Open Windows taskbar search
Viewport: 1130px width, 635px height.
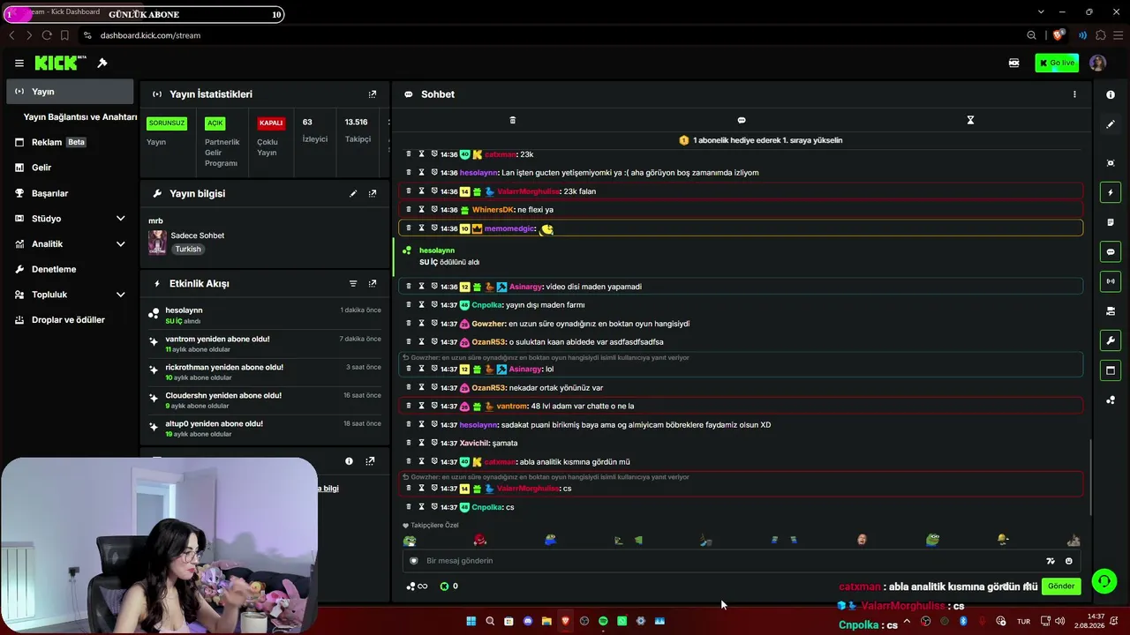tap(490, 621)
